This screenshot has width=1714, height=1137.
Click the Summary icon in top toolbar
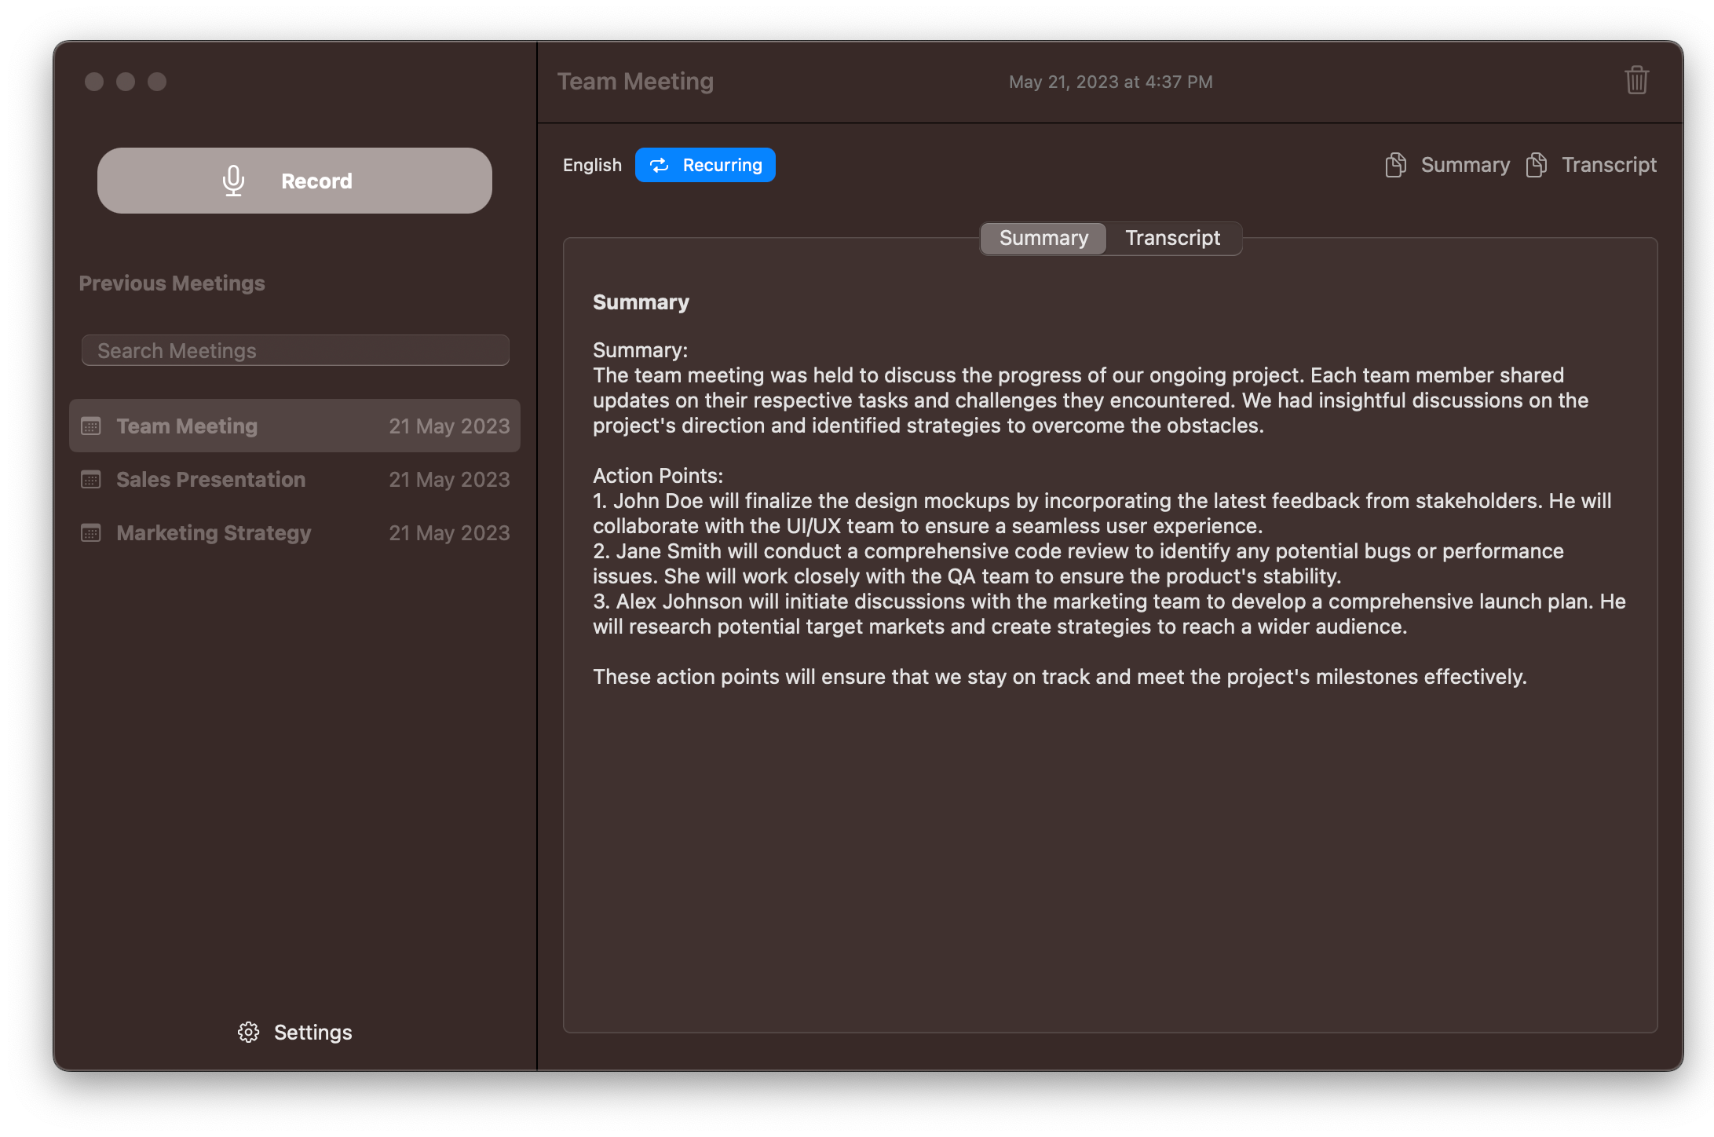(1395, 163)
